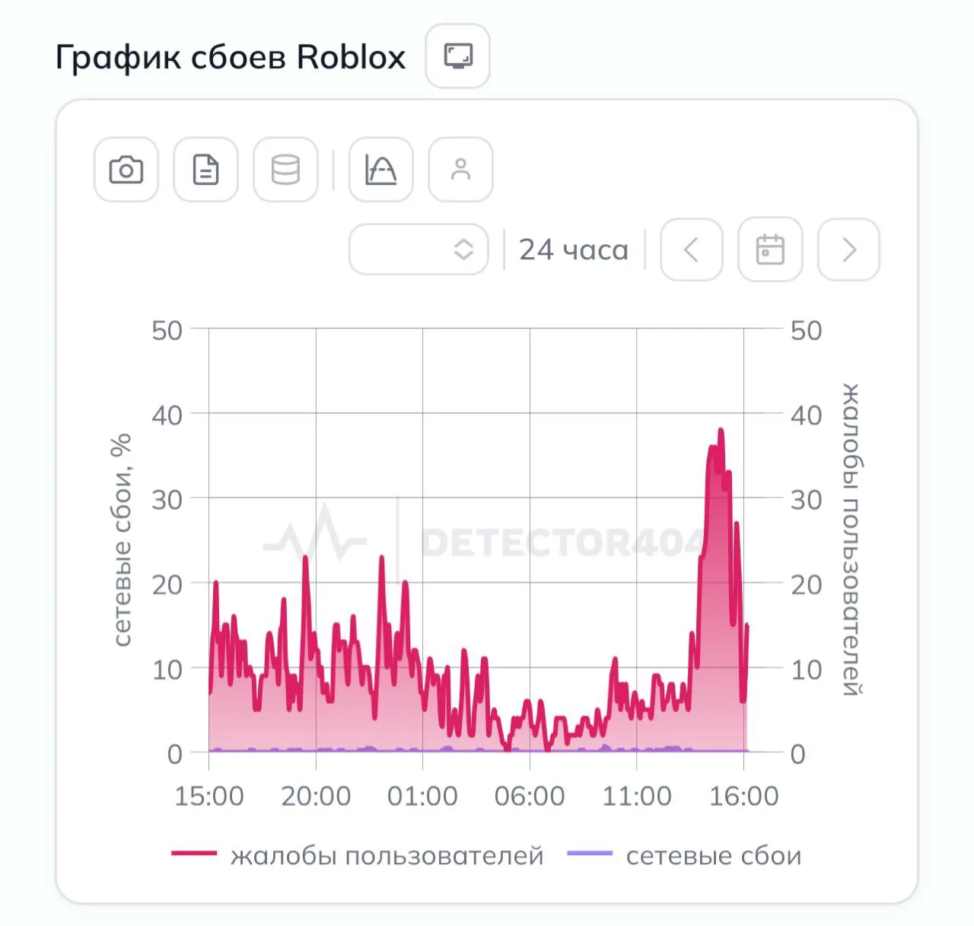Toggle the distribution curve chart icon
This screenshot has width=974, height=926.
point(381,170)
